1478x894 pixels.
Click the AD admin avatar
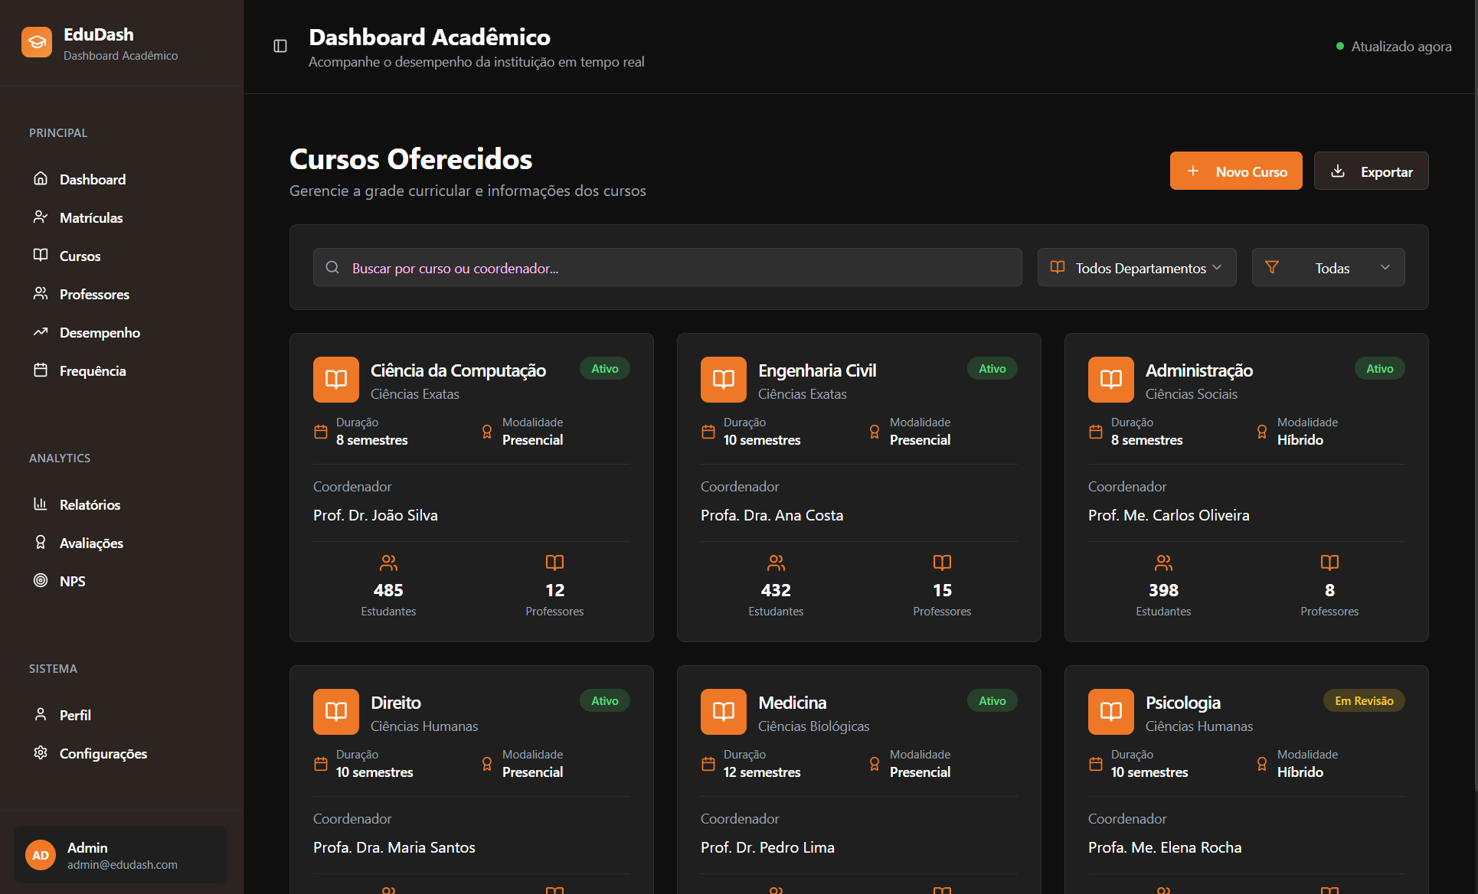point(41,855)
